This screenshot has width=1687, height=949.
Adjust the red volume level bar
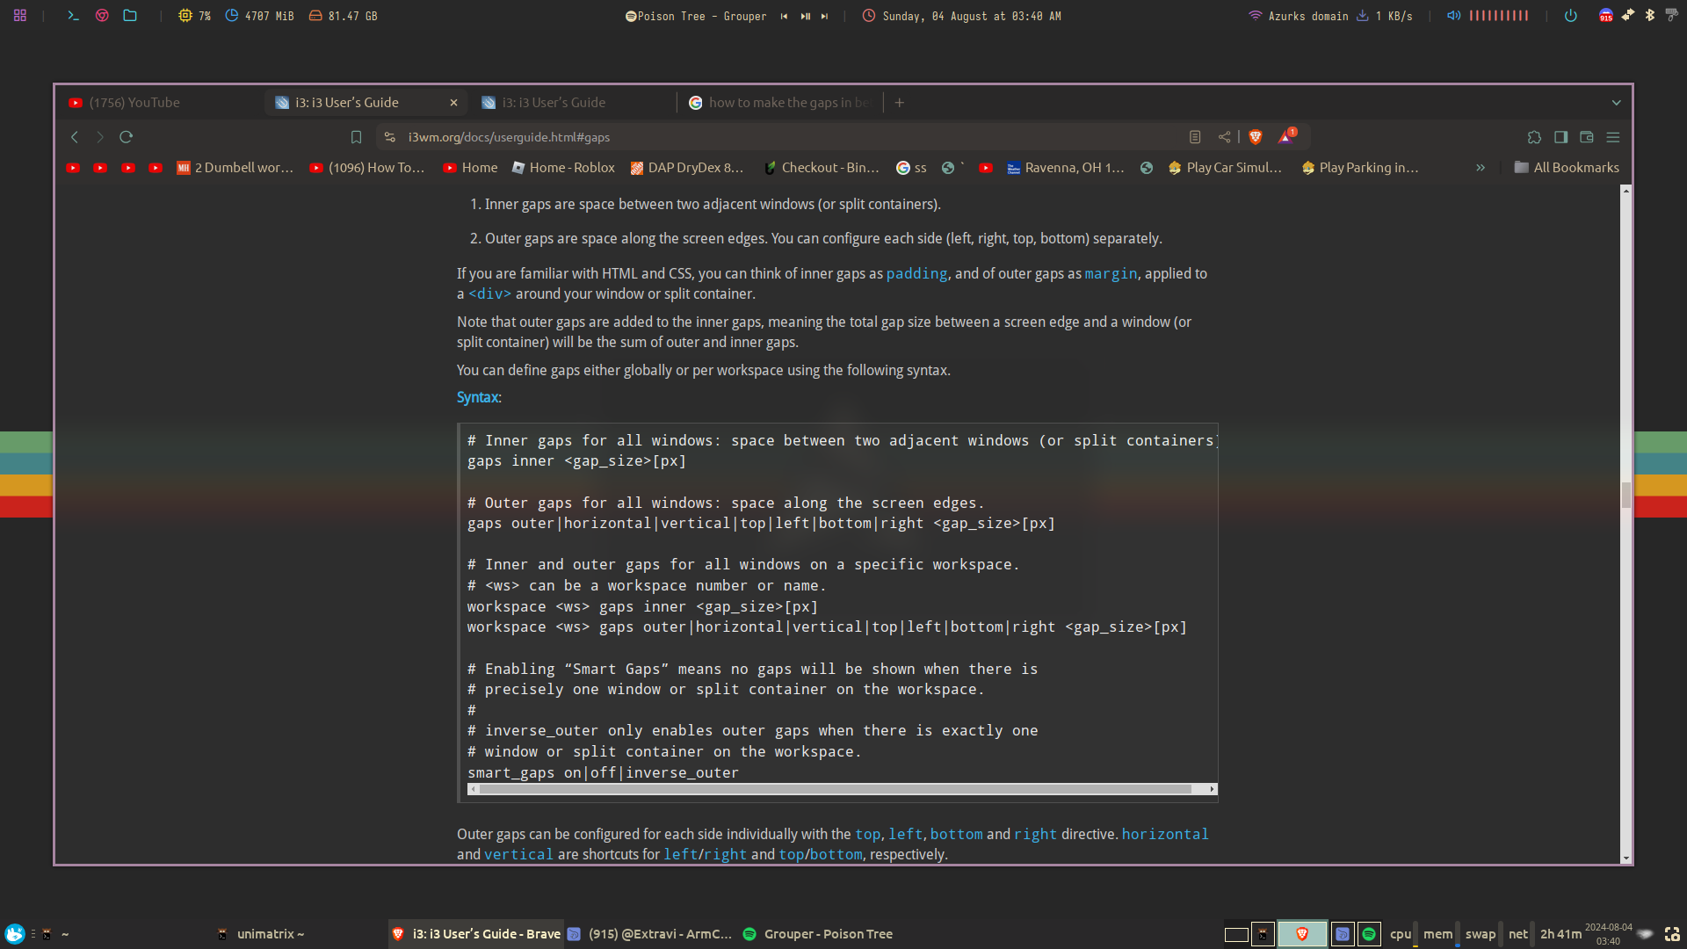(x=1499, y=16)
